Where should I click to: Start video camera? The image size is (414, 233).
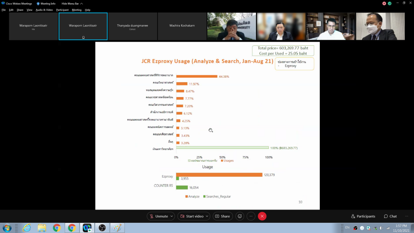coord(192,216)
